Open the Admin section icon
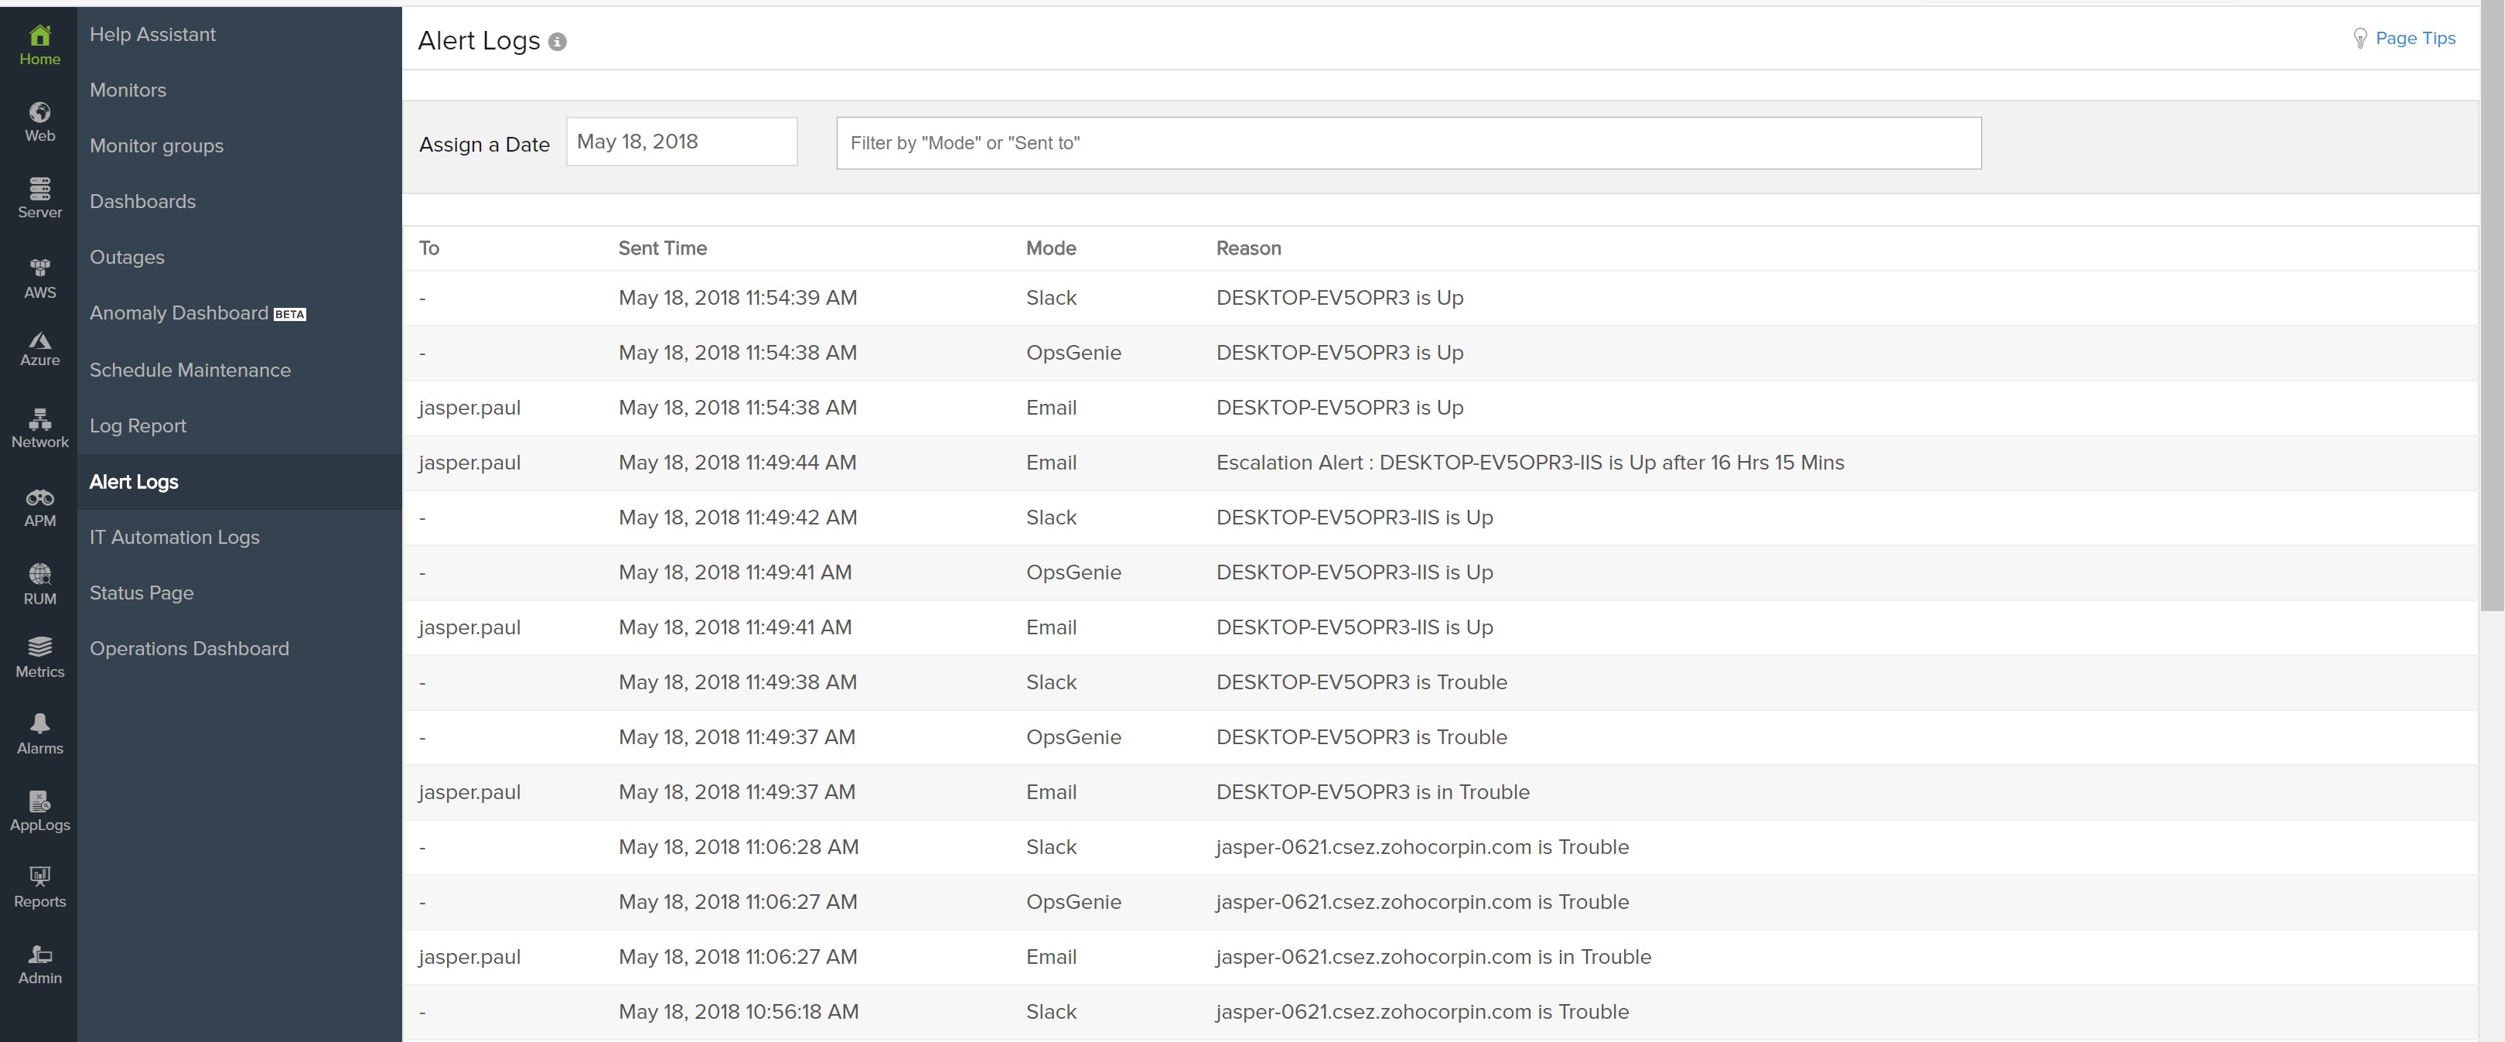The height and width of the screenshot is (1042, 2505). pyautogui.click(x=39, y=964)
